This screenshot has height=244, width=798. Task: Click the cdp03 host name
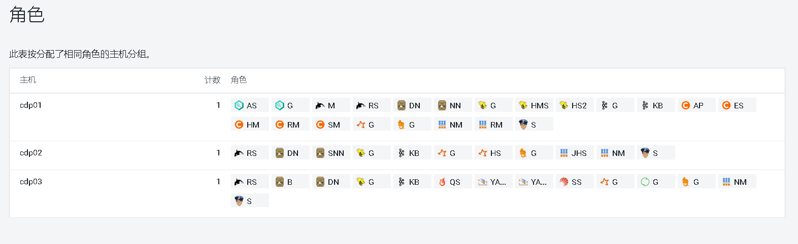click(30, 182)
